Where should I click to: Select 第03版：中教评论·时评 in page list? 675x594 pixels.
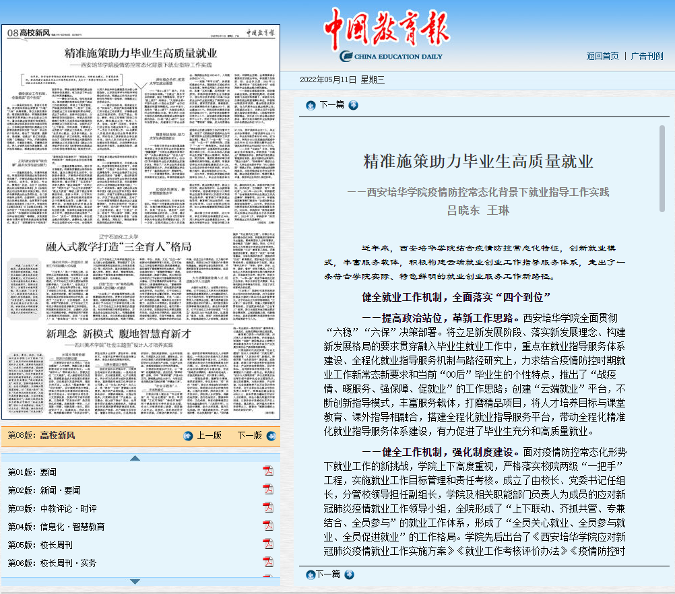[x=52, y=508]
